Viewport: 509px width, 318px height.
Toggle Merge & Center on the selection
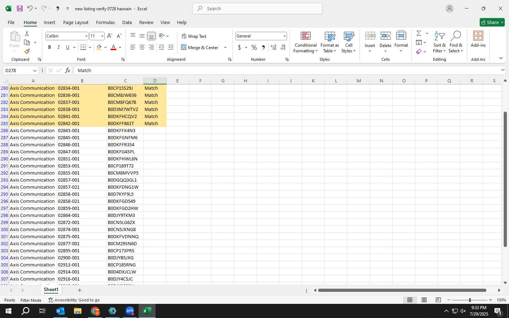(200, 47)
